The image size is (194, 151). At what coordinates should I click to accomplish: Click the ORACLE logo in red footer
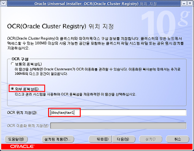pyautogui.click(x=22, y=147)
